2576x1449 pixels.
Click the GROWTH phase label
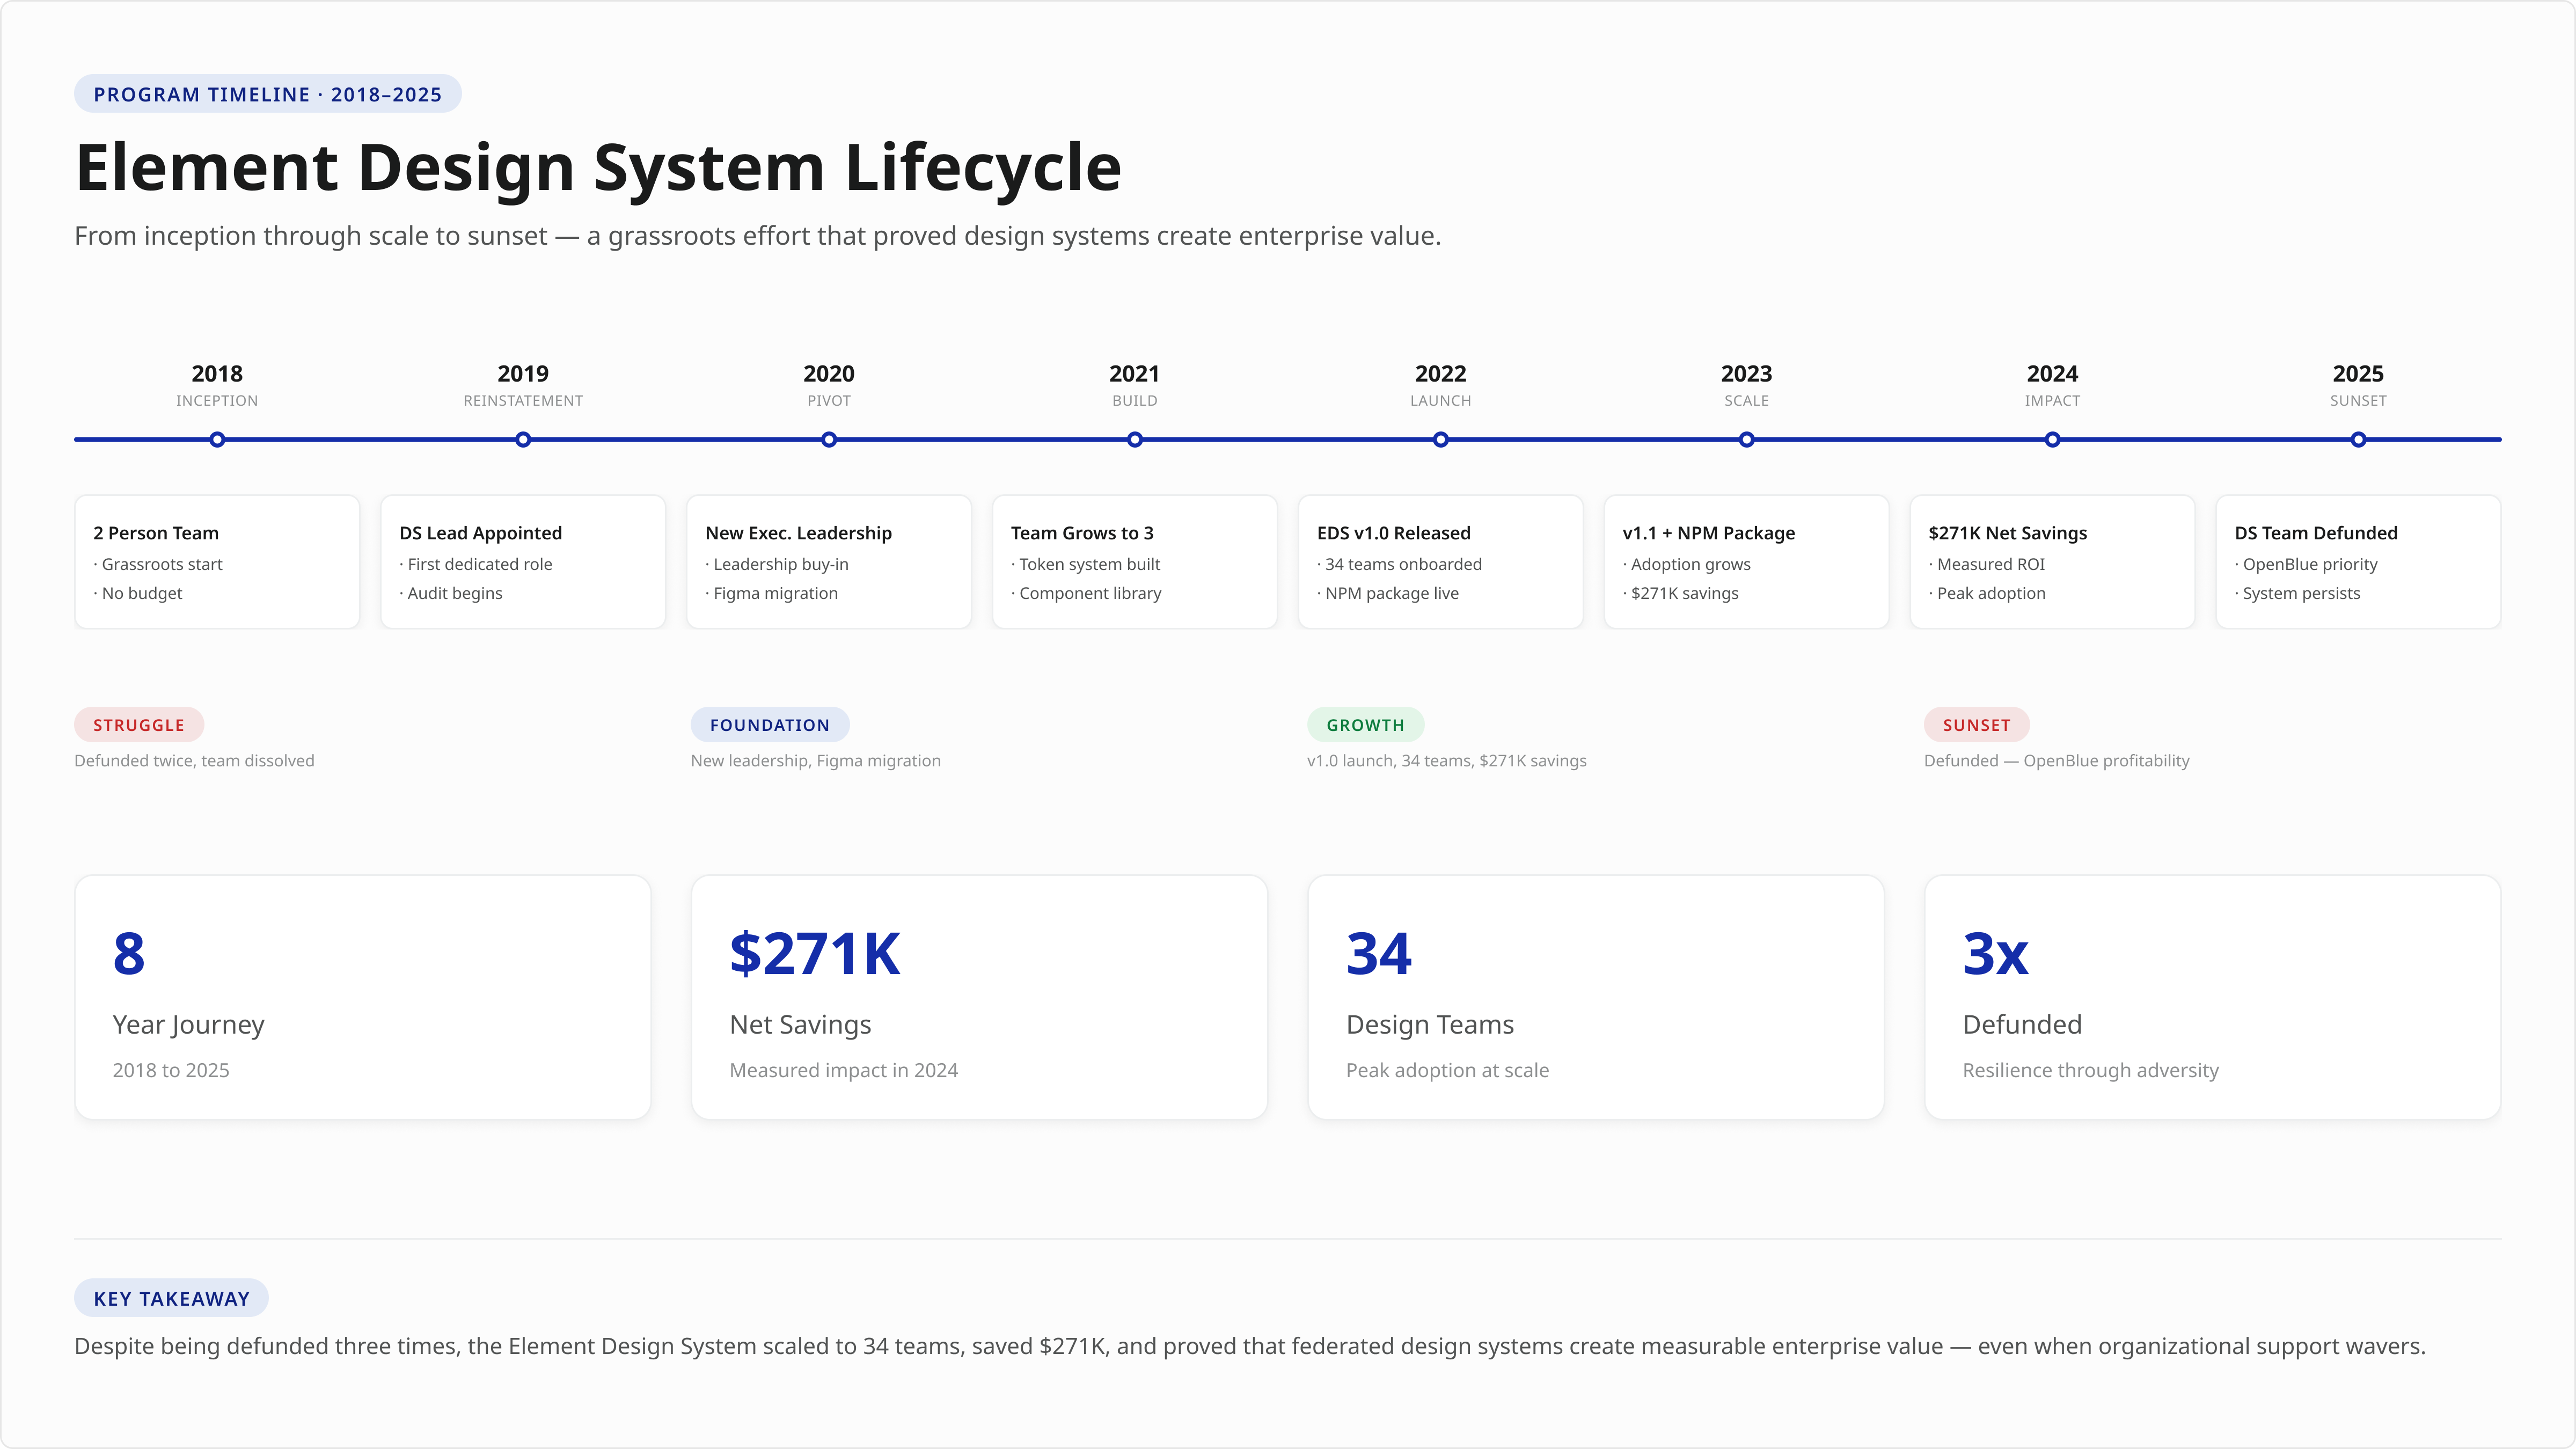click(1365, 724)
